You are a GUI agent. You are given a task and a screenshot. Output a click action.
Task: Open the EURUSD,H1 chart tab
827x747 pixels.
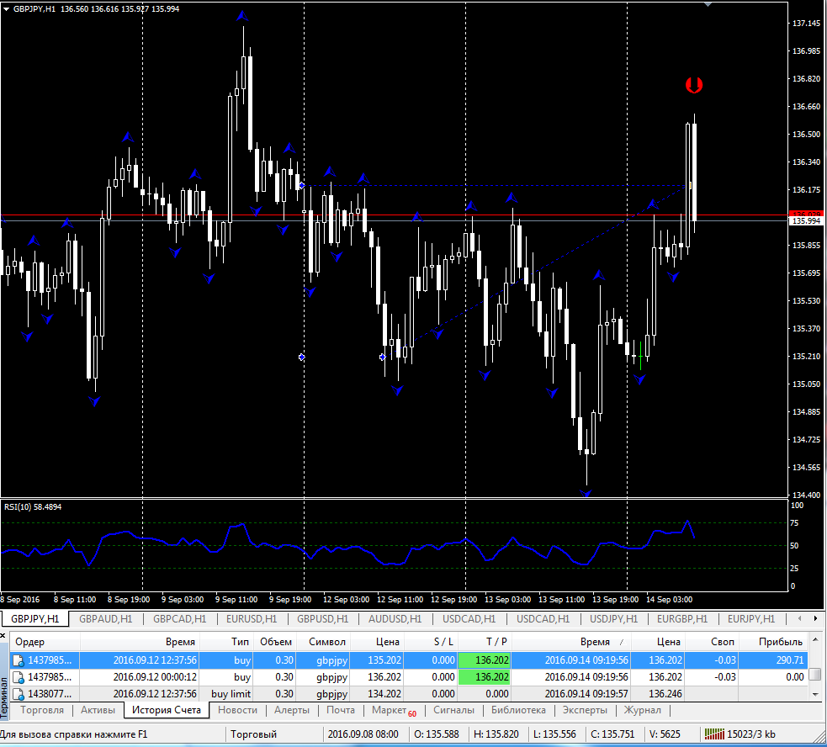click(x=251, y=619)
